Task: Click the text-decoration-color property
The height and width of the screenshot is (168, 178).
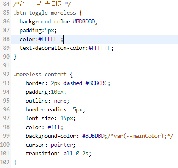Action: coord(52,48)
